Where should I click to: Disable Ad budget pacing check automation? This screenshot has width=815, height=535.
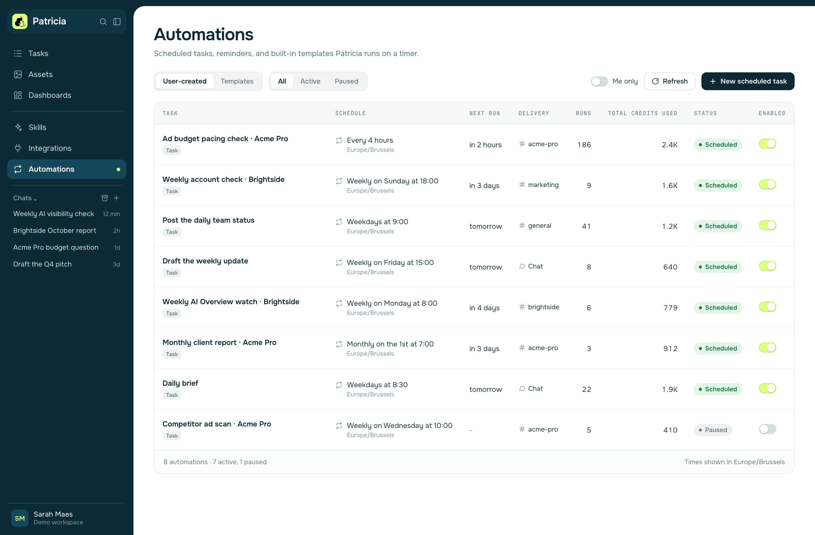point(767,144)
